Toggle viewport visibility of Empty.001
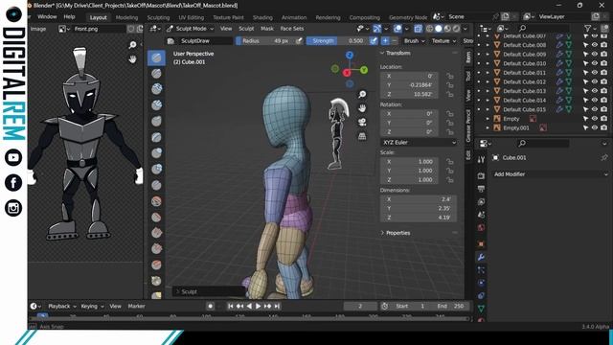The height and width of the screenshot is (345, 613). click(595, 127)
